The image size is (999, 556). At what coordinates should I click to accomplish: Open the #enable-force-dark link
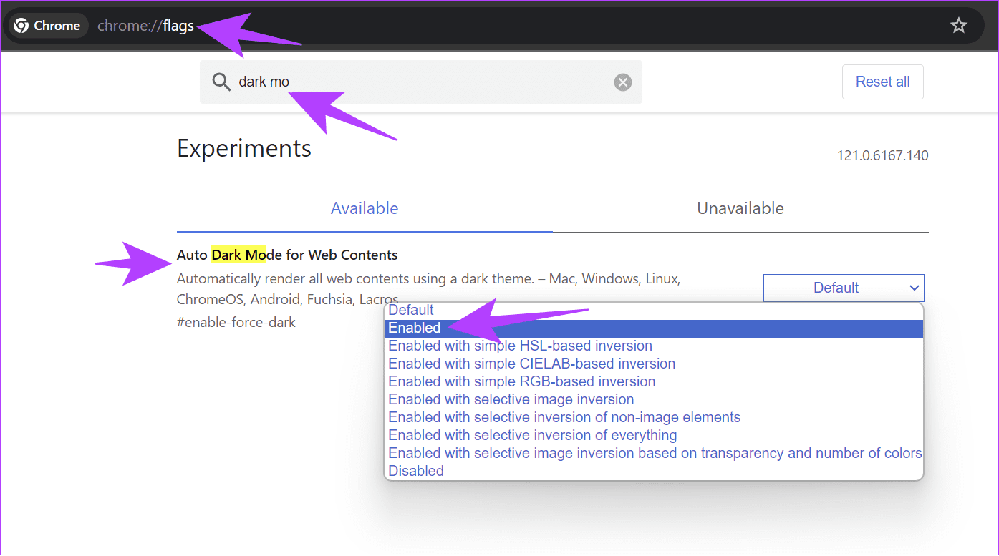tap(236, 322)
